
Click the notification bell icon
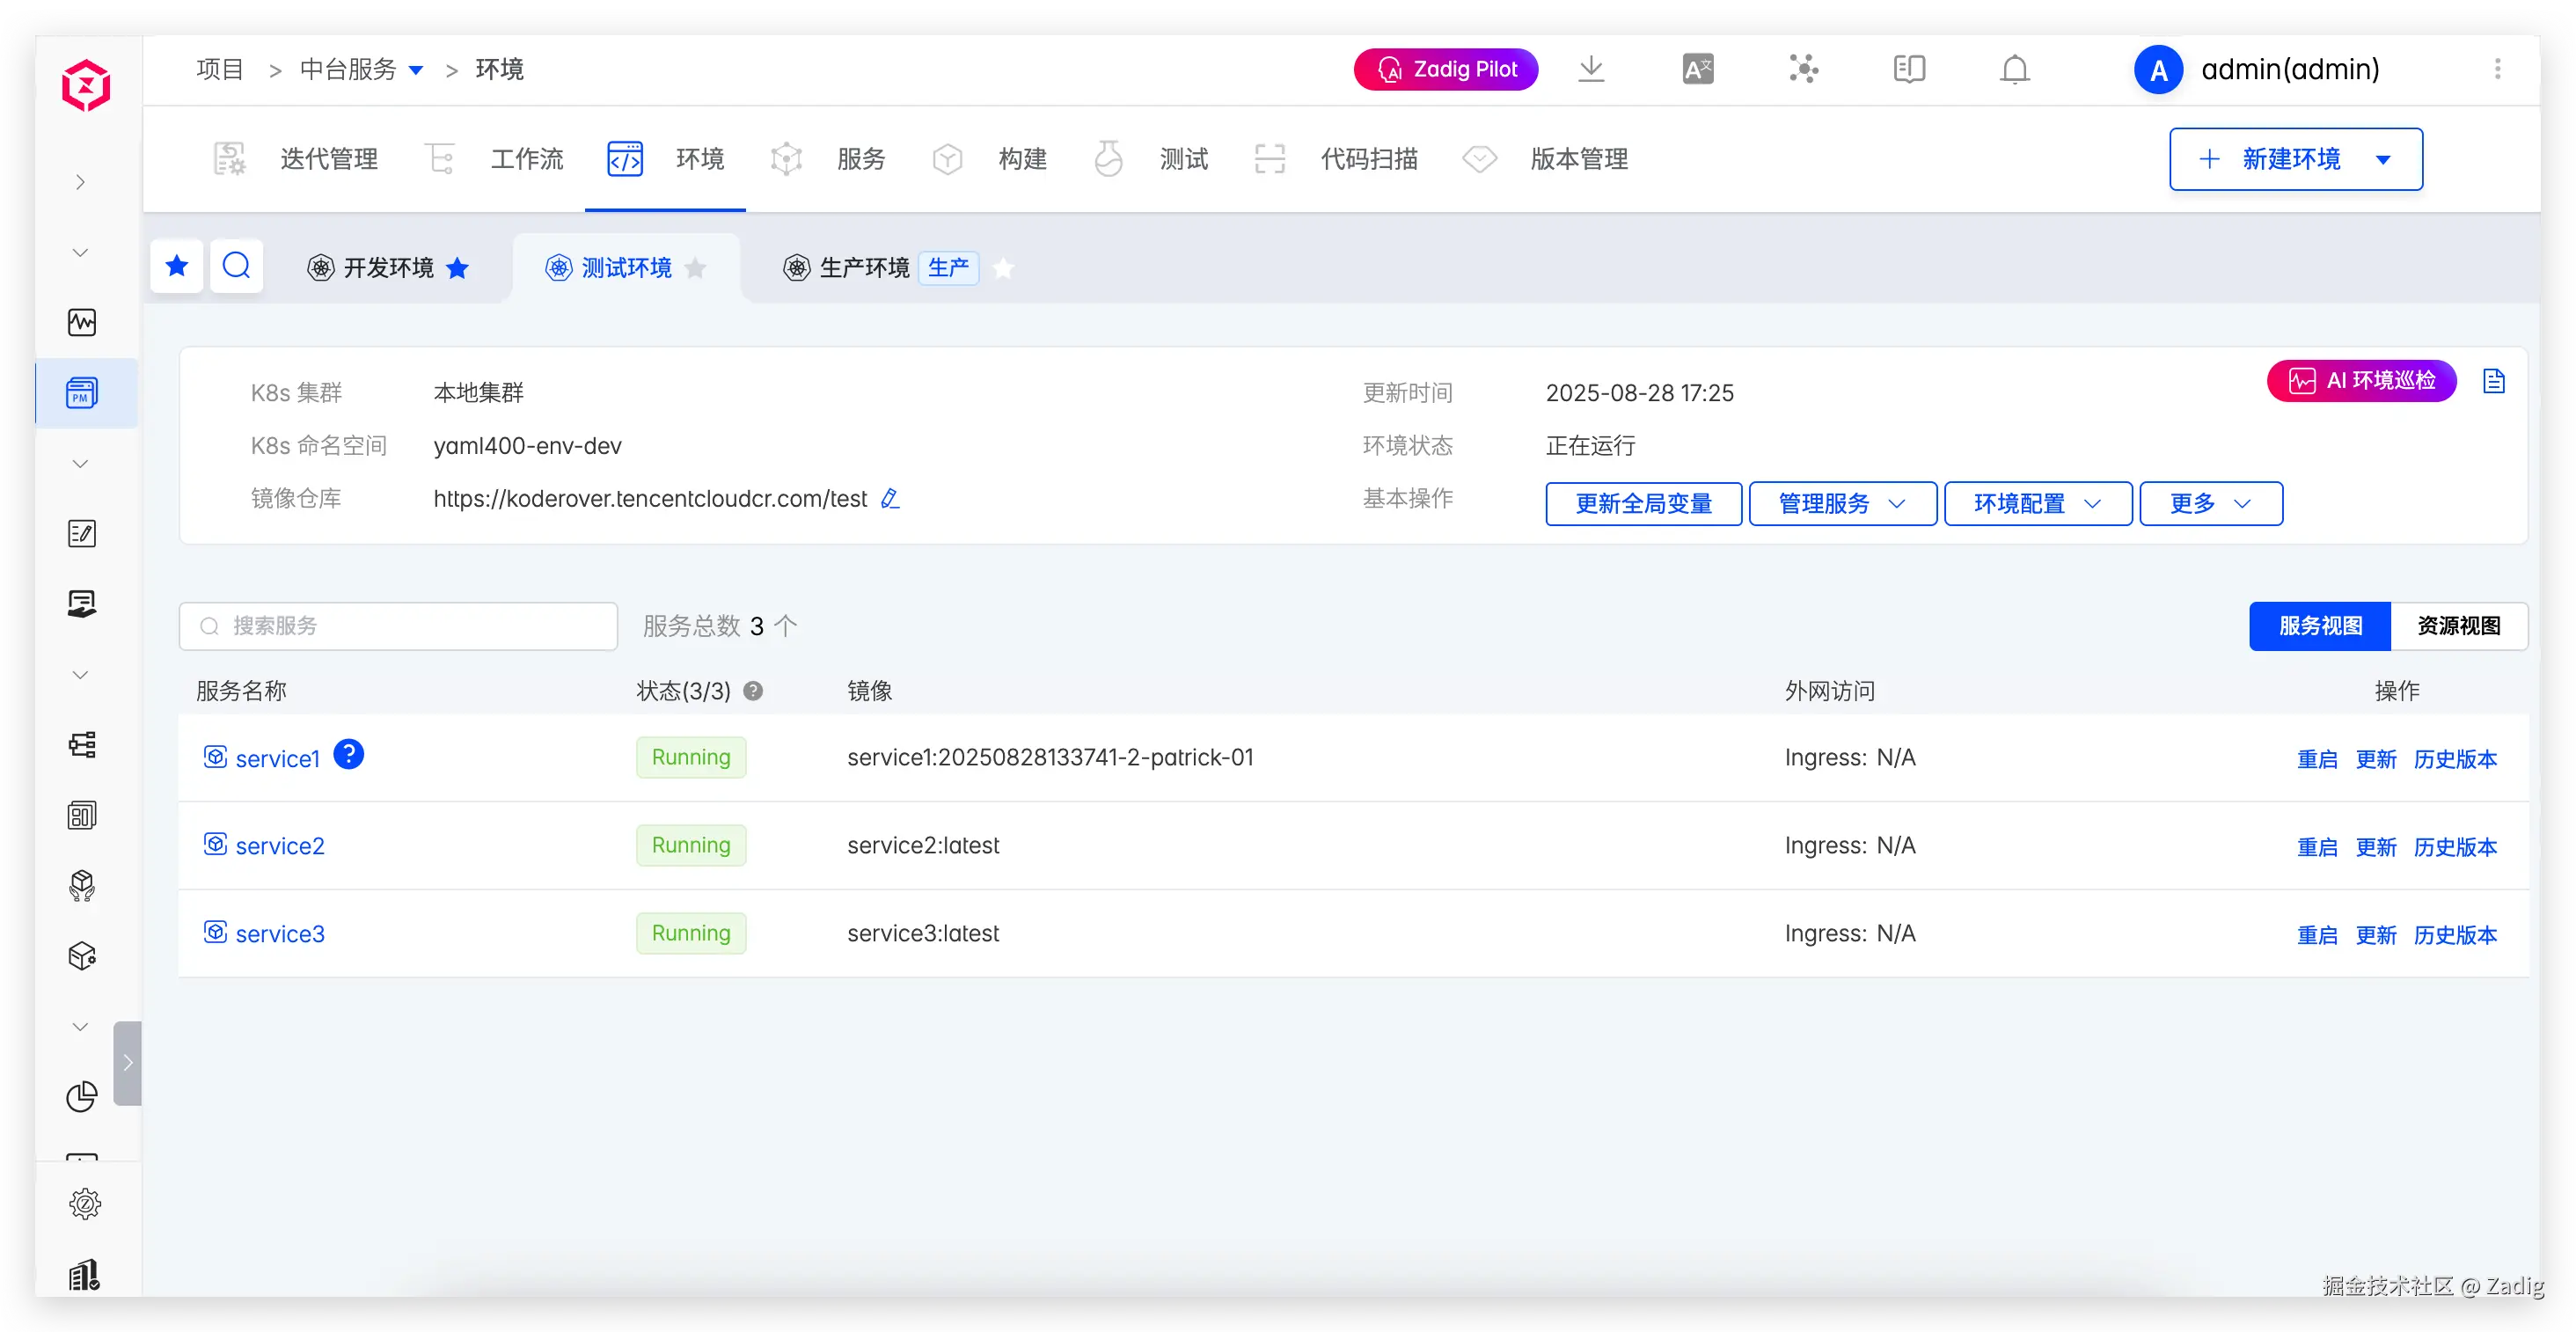click(2014, 69)
